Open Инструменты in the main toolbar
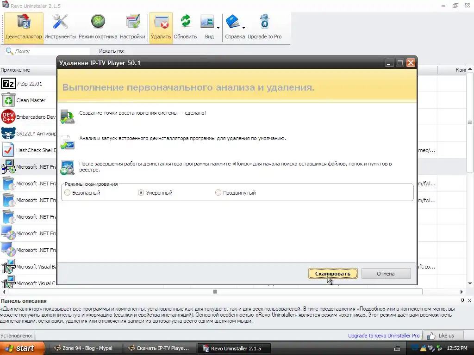The height and width of the screenshot is (355, 474). [60, 28]
